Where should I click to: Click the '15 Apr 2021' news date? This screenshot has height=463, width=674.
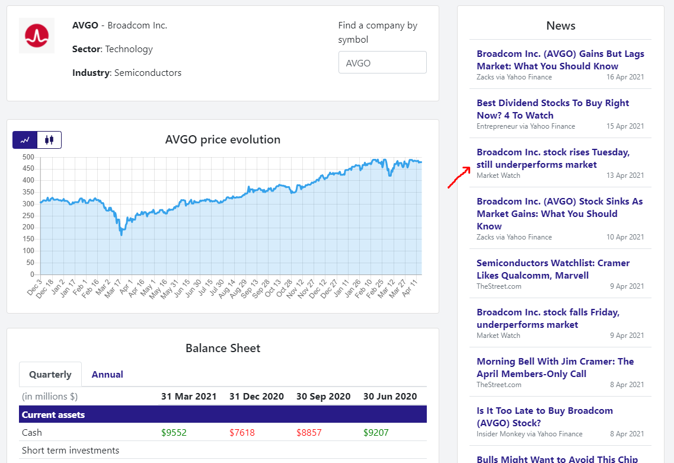(625, 126)
